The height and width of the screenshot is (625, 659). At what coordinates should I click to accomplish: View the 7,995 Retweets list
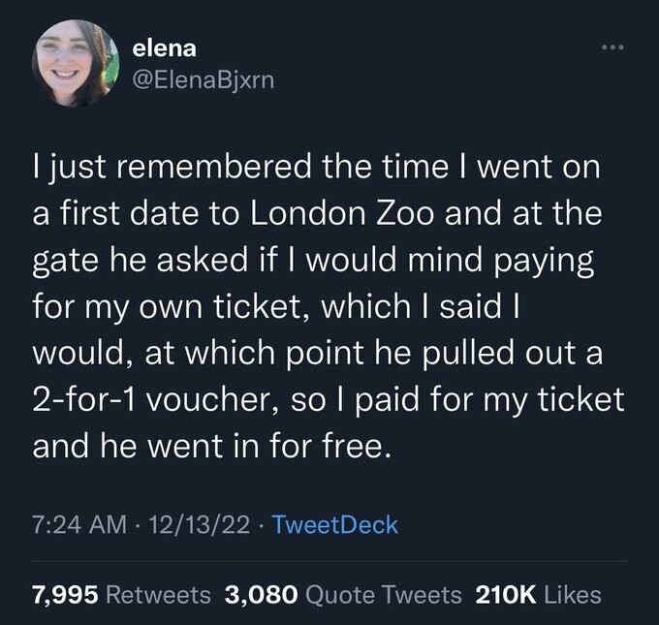coord(121,595)
